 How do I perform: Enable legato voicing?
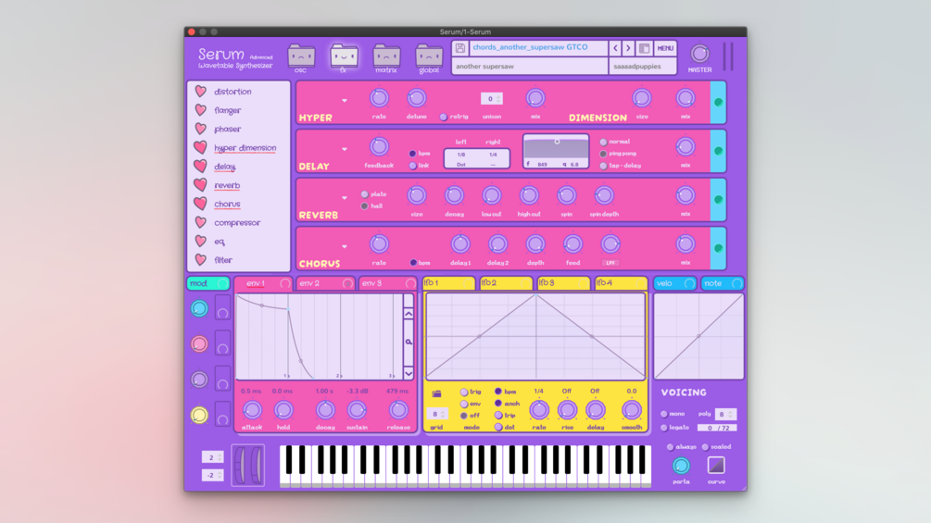(664, 428)
